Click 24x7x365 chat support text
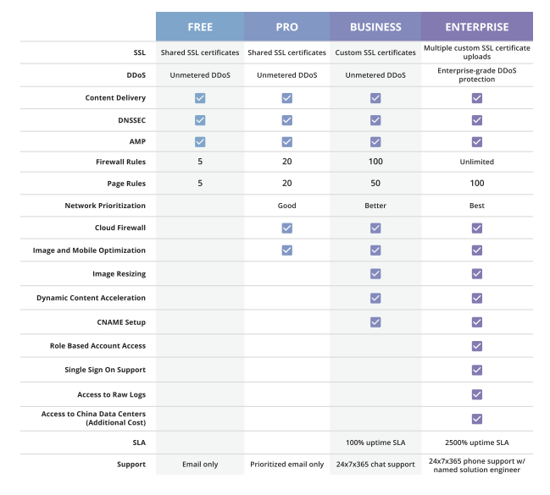550x495 pixels. 375,465
